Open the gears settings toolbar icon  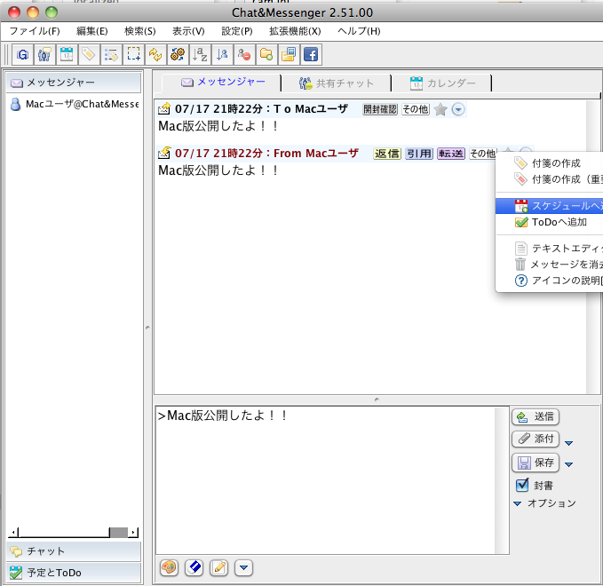click(178, 54)
